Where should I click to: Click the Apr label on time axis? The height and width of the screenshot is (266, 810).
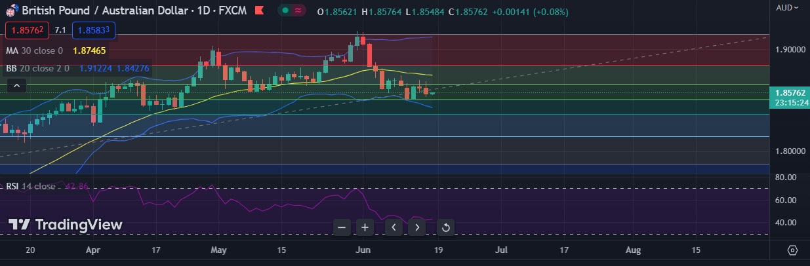[x=93, y=250]
